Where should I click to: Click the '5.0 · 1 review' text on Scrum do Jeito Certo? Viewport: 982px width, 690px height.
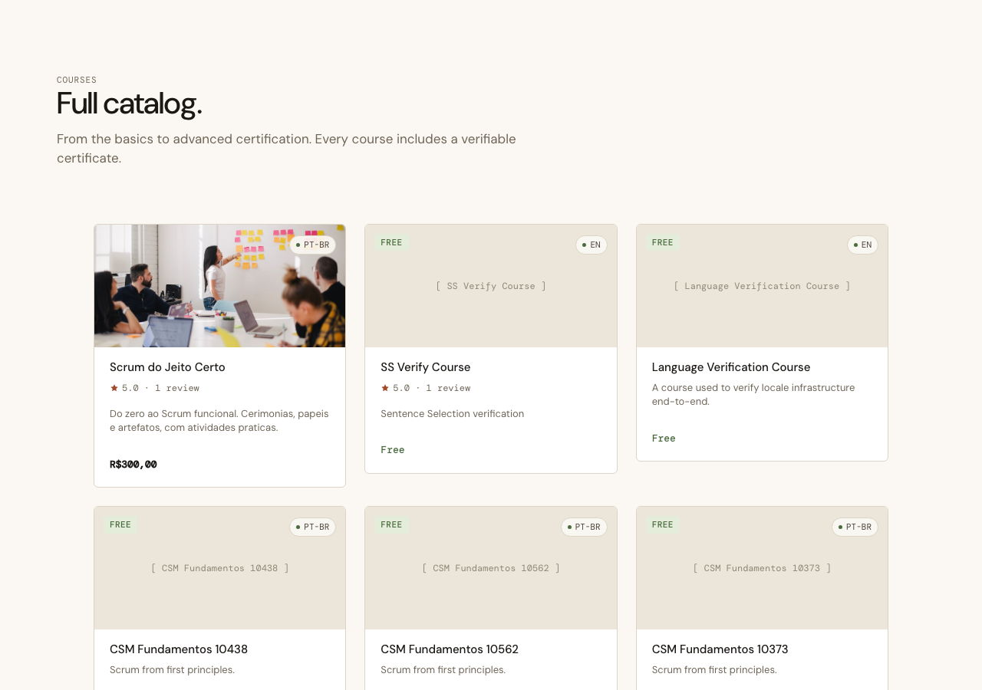click(160, 388)
